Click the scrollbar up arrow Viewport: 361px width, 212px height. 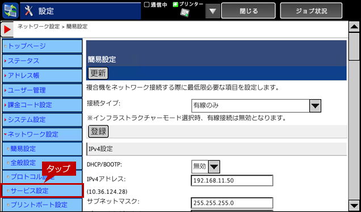pyautogui.click(x=354, y=27)
